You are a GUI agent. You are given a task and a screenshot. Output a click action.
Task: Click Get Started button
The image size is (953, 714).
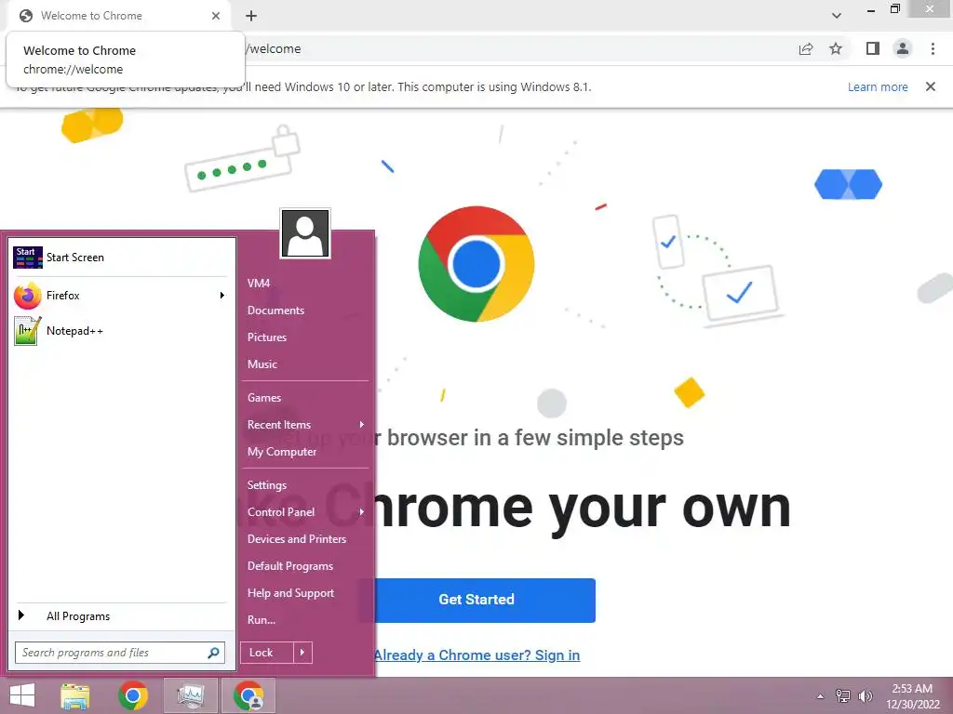(x=476, y=600)
